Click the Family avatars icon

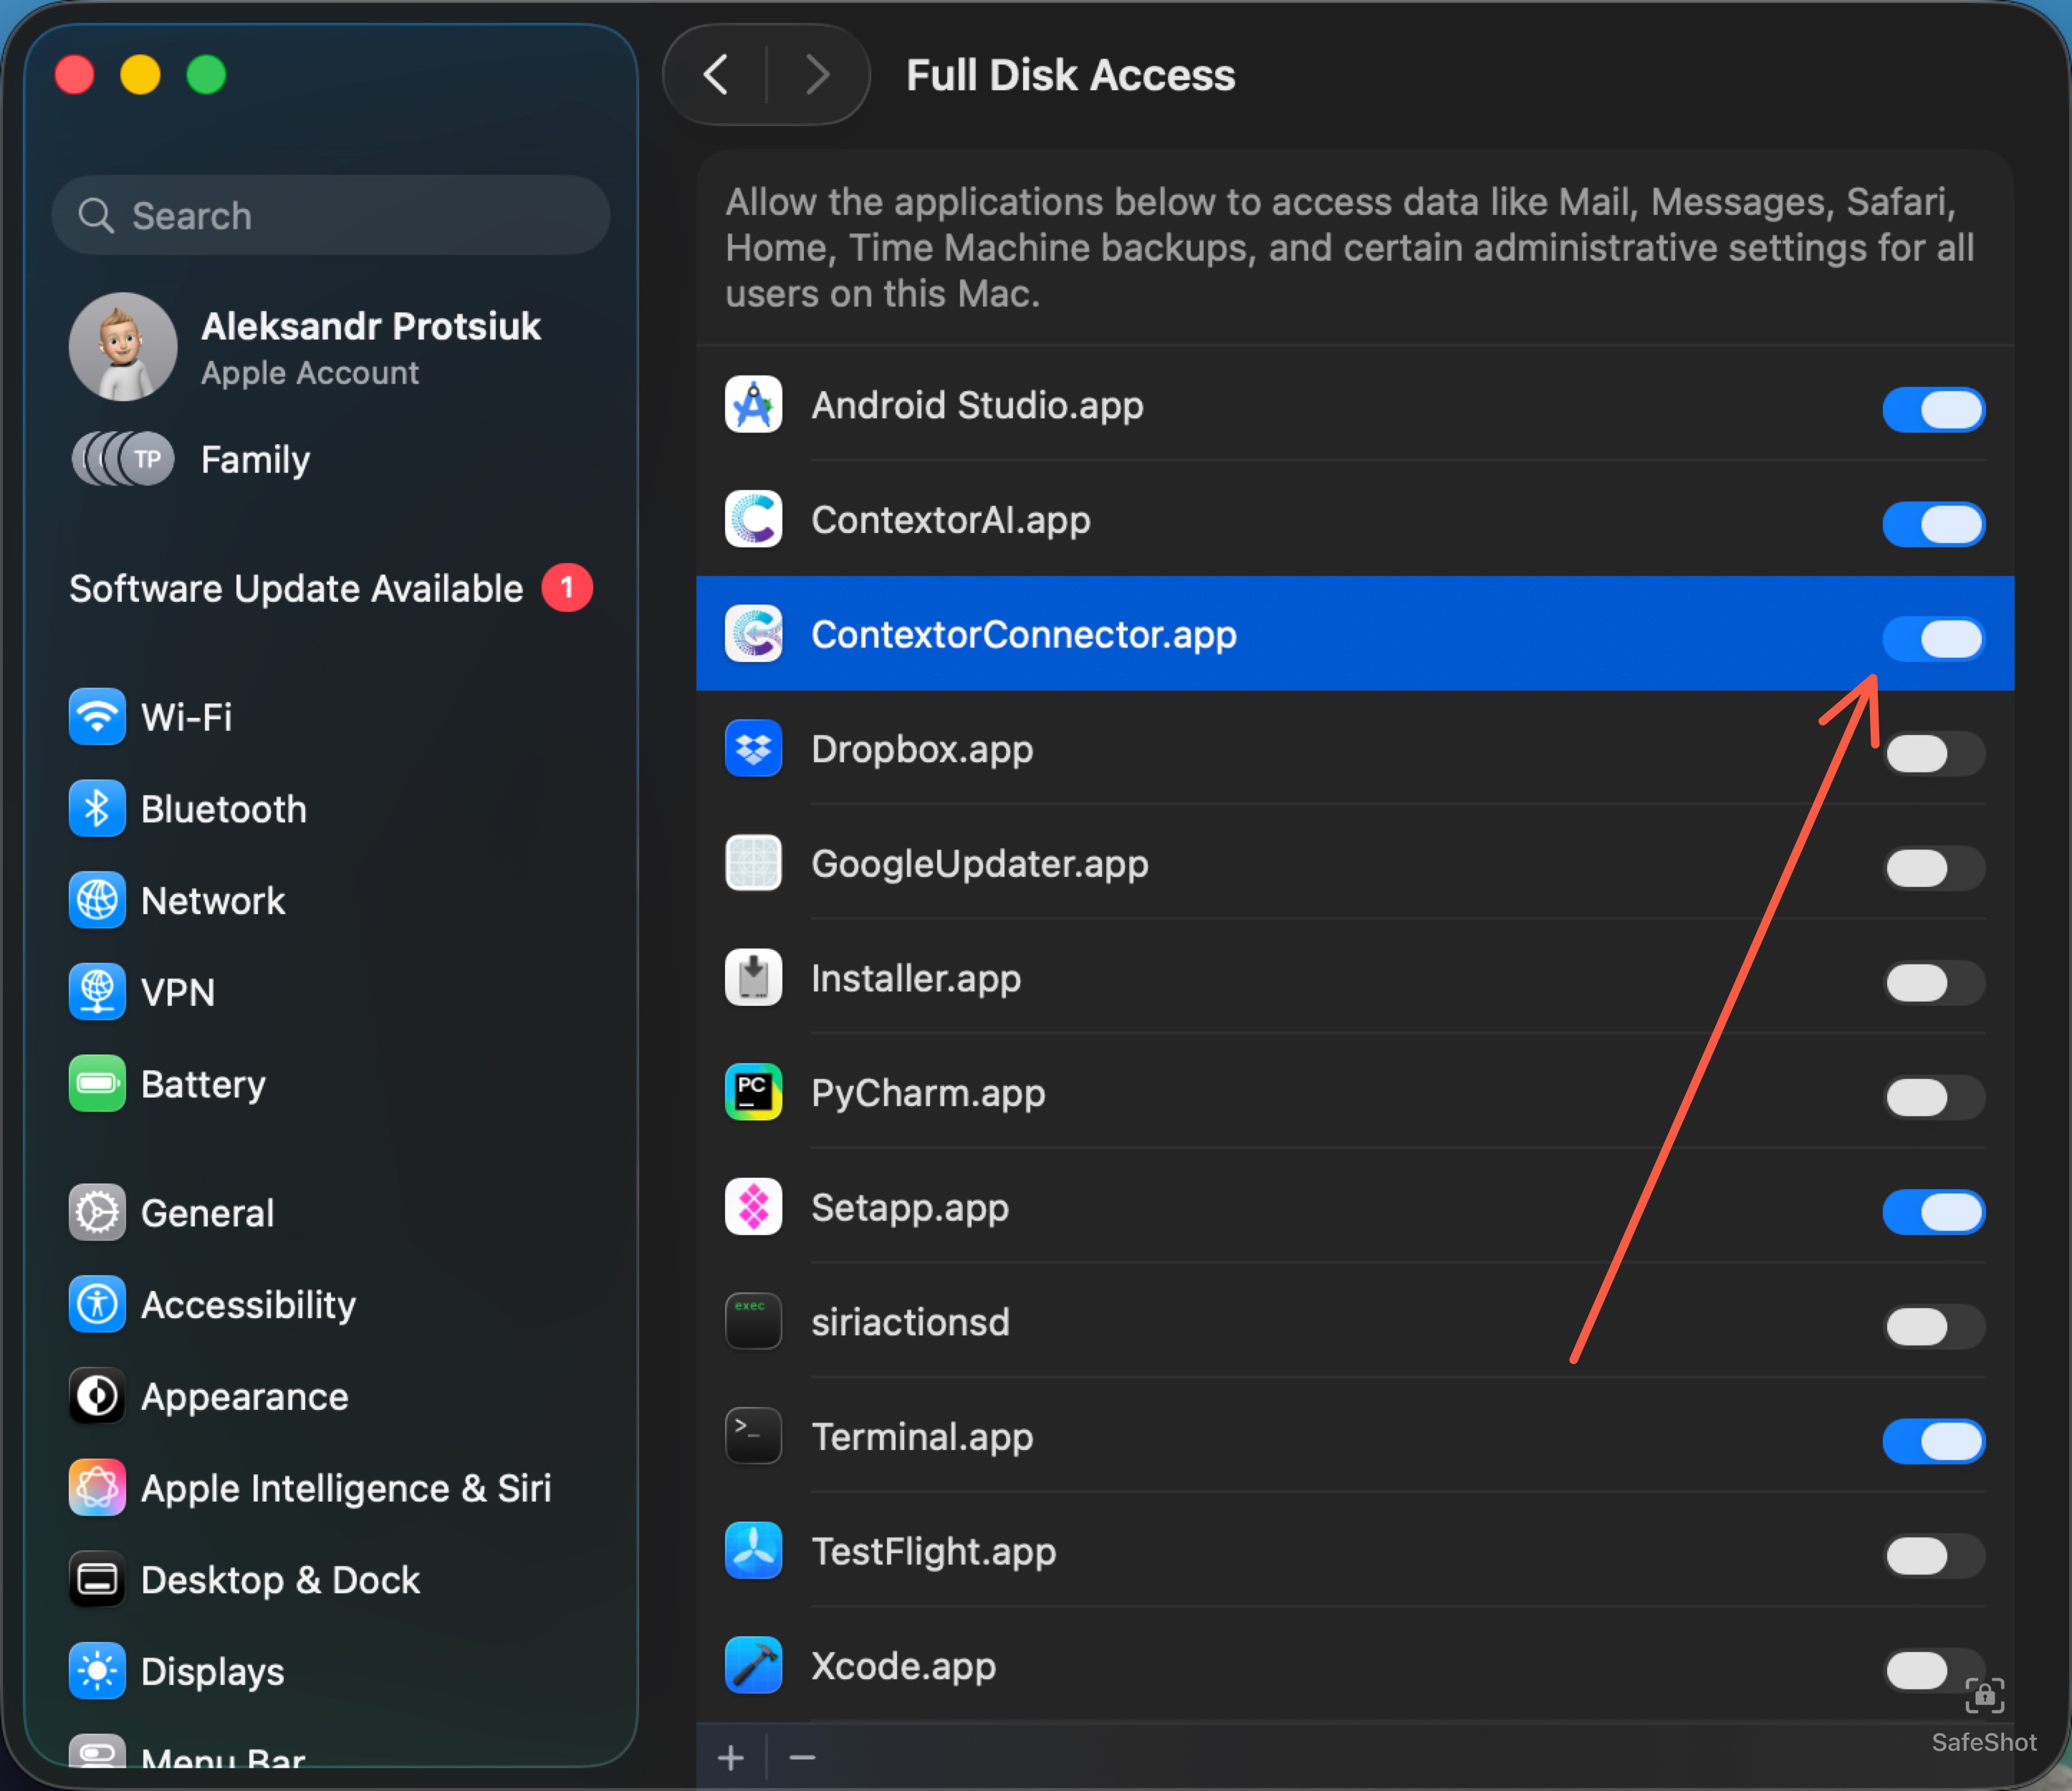click(x=123, y=459)
